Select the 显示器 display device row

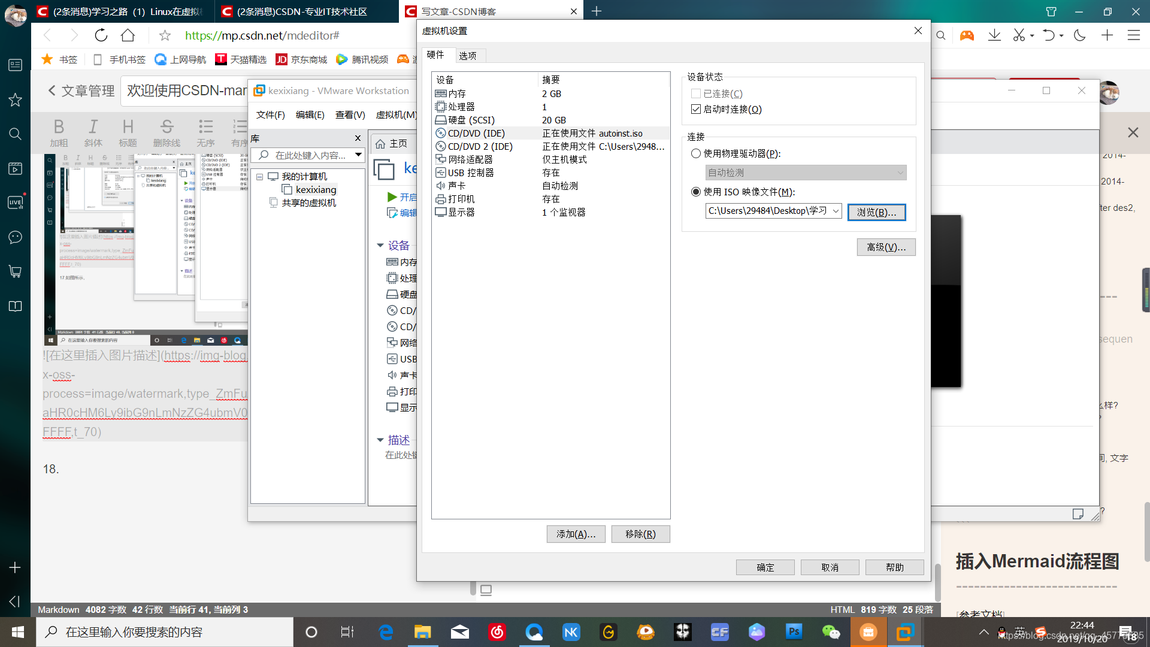550,212
